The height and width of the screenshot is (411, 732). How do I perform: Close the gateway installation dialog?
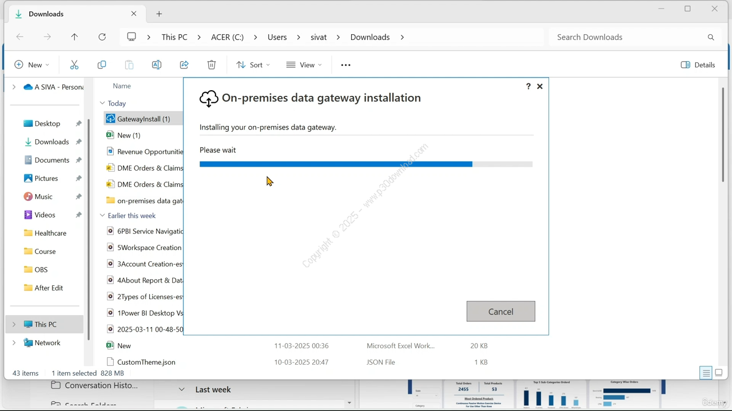click(x=539, y=86)
